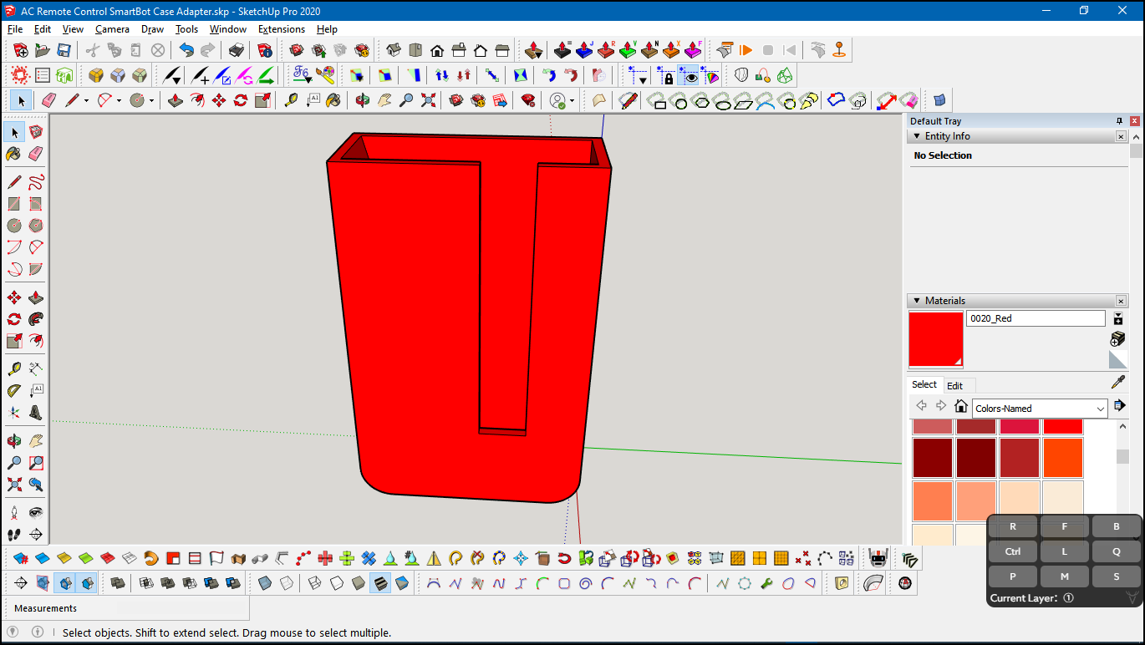Activate the Push/Pull tool

click(x=176, y=99)
